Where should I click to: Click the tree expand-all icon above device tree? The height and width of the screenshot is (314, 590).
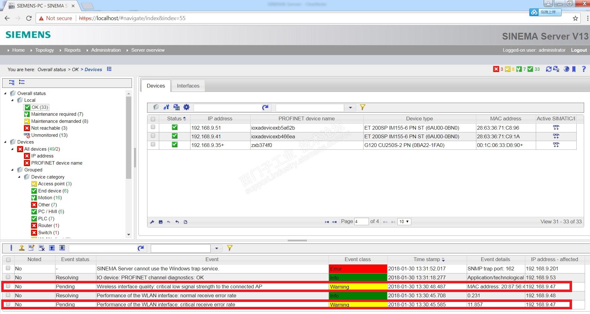tap(12, 82)
